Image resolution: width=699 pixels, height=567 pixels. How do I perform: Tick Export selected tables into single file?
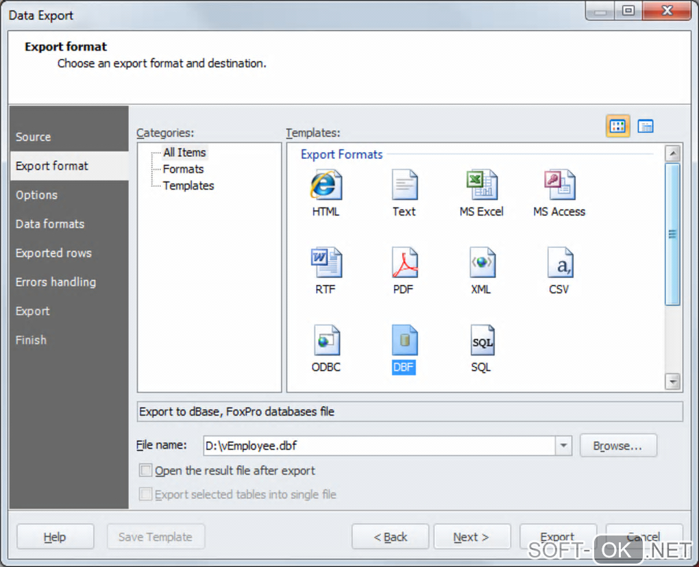tap(145, 494)
